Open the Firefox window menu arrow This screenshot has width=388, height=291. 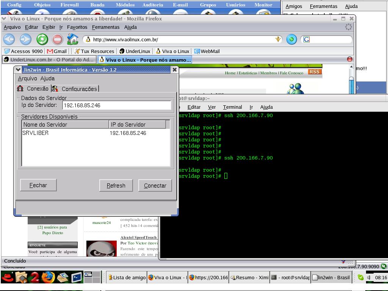click(x=4, y=19)
